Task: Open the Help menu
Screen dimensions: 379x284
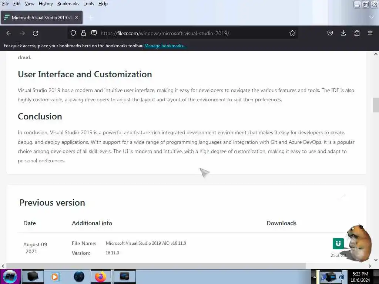Action: (x=103, y=4)
